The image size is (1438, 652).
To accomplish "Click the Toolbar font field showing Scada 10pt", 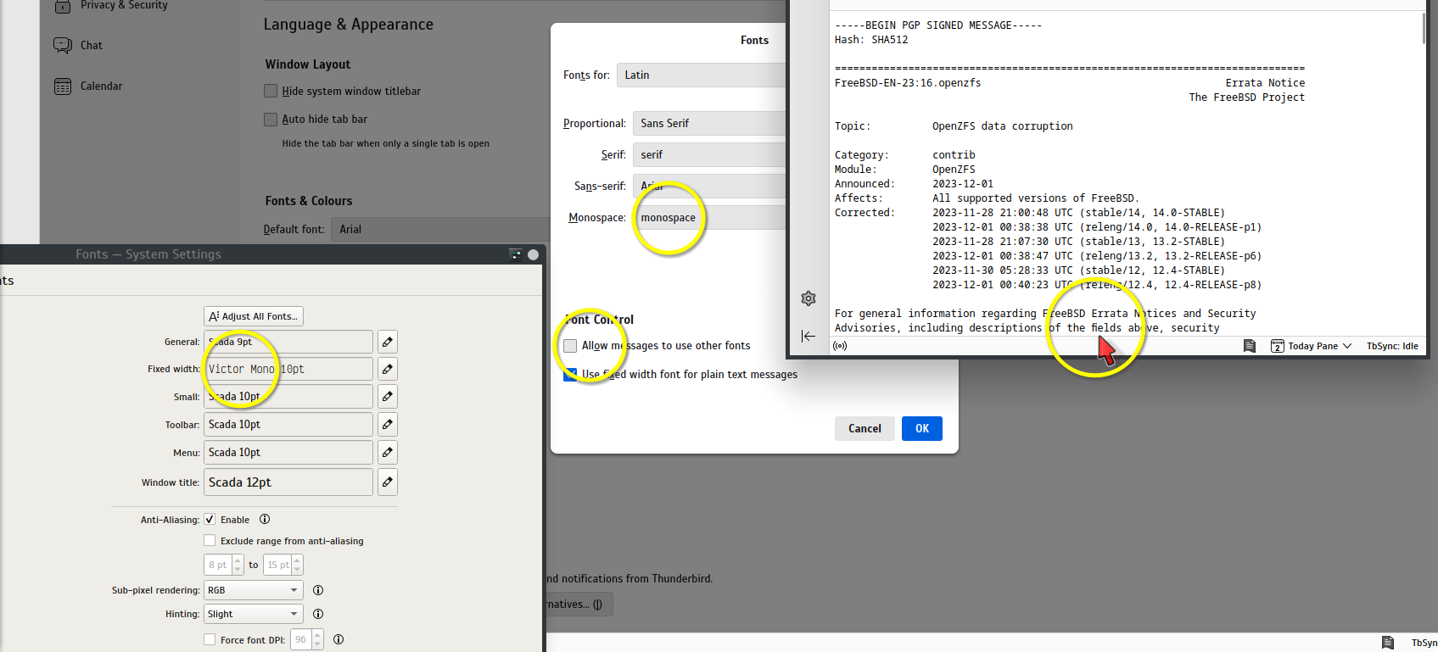I will point(288,424).
